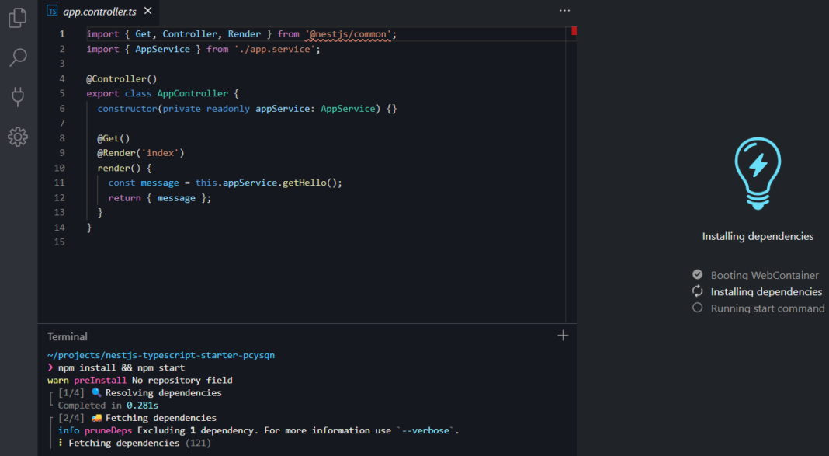The height and width of the screenshot is (456, 829).
Task: Click the spinner beside Installing dependencies
Action: coord(696,291)
